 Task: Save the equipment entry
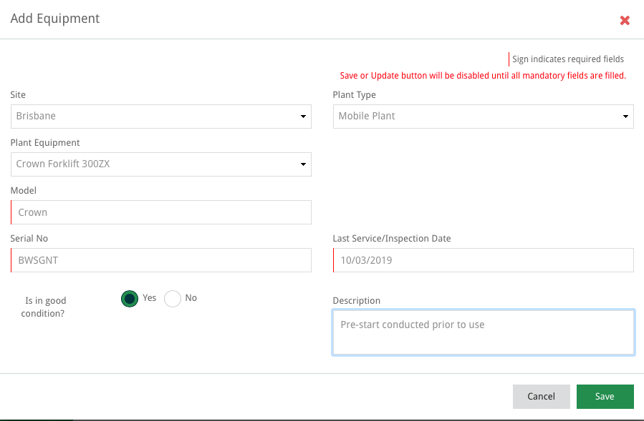click(x=605, y=397)
